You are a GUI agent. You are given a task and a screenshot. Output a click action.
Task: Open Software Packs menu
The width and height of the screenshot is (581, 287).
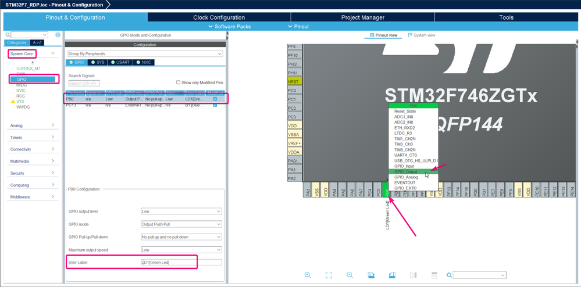pyautogui.click(x=230, y=27)
